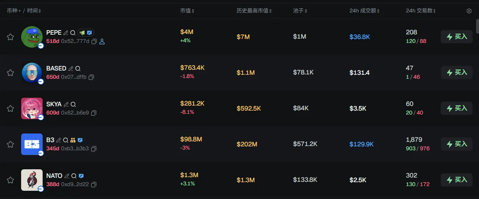Click the blue note badge next to NATO
479x199 pixels.
[81, 176]
